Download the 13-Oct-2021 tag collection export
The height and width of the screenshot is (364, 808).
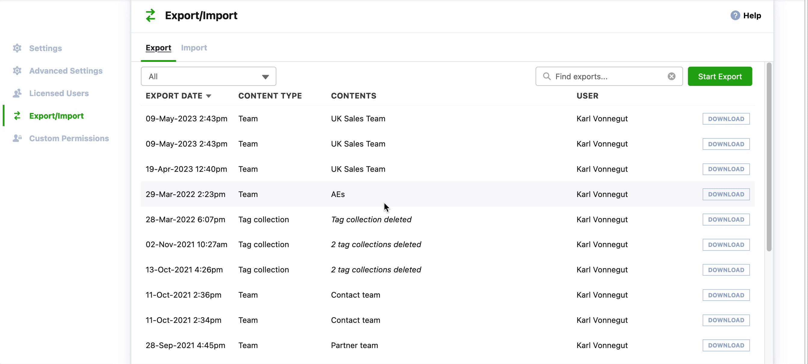tap(726, 270)
